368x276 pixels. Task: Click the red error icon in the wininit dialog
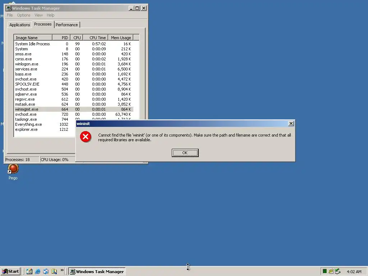point(86,137)
